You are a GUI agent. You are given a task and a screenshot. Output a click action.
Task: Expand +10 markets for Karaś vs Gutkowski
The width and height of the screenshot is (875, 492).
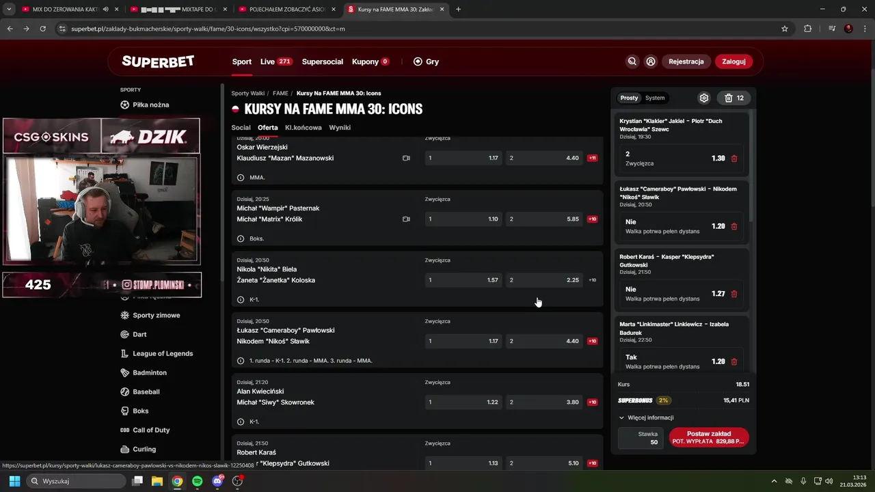point(593,463)
